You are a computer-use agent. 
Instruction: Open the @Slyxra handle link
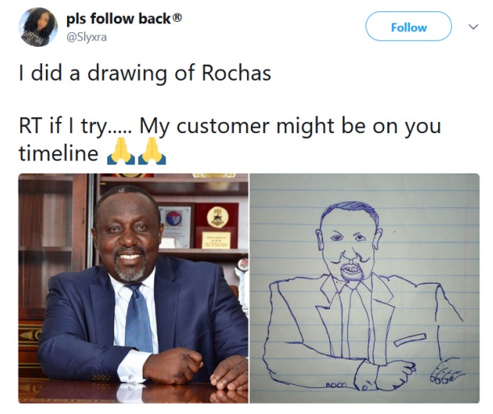coord(86,37)
